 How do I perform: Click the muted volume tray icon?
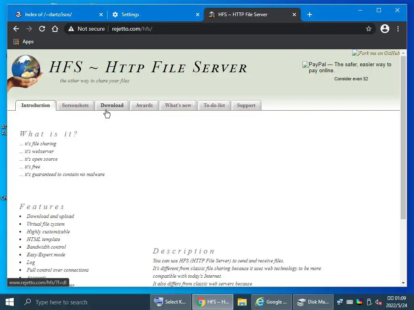point(378,302)
